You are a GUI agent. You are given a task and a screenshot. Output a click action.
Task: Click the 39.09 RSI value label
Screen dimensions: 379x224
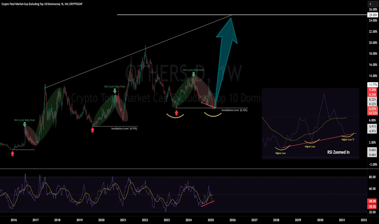(x=372, y=201)
